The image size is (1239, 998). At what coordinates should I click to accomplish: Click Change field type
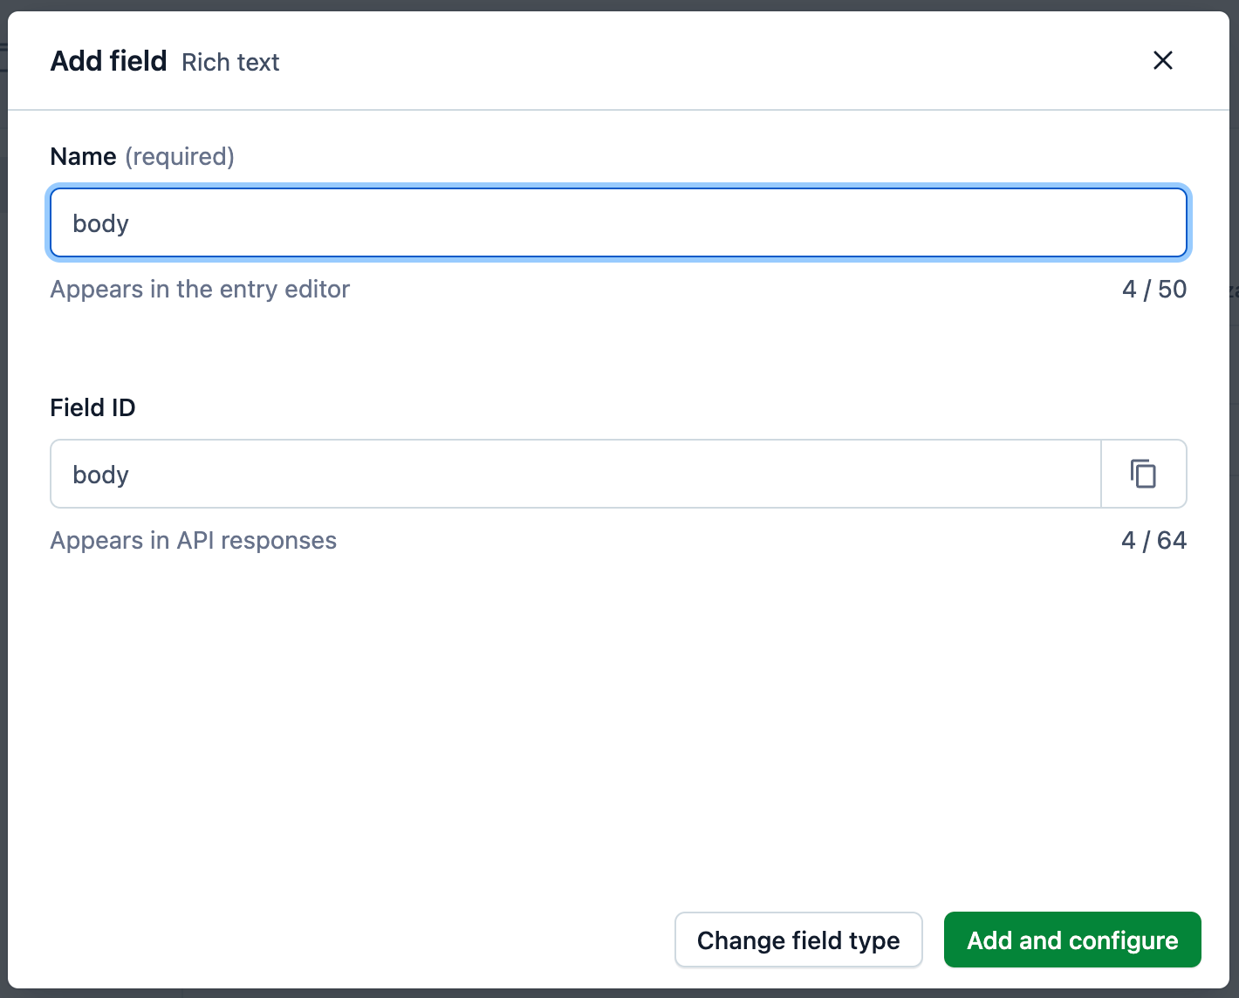click(x=797, y=940)
